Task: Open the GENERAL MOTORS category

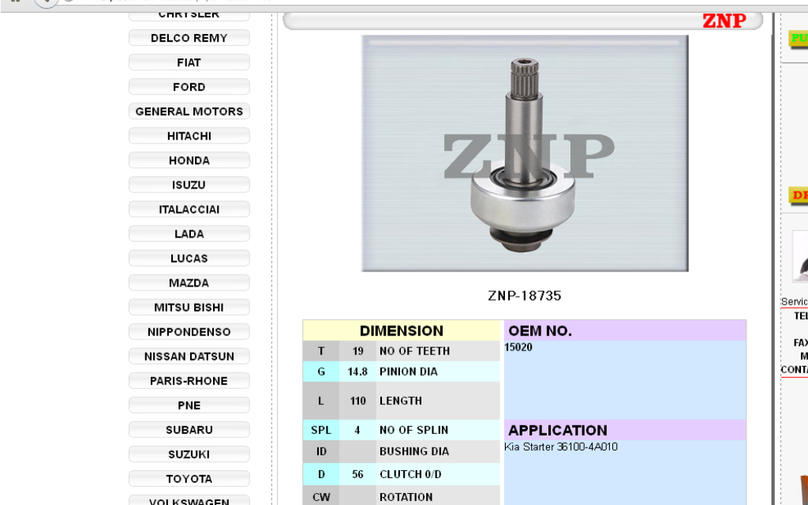Action: [189, 111]
